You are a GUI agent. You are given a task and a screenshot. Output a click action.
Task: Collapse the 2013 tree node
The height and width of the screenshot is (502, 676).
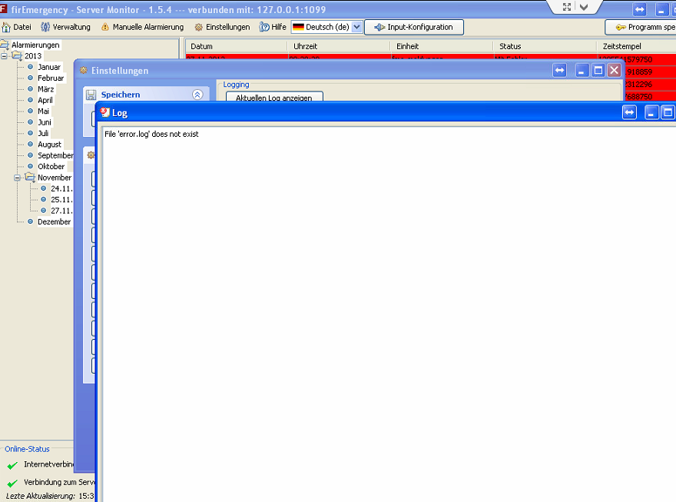[x=5, y=56]
